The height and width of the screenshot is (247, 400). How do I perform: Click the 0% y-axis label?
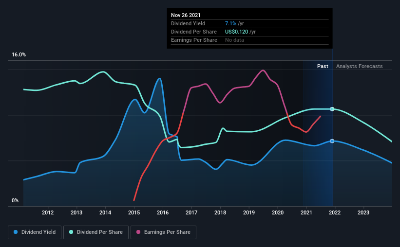pyautogui.click(x=15, y=201)
